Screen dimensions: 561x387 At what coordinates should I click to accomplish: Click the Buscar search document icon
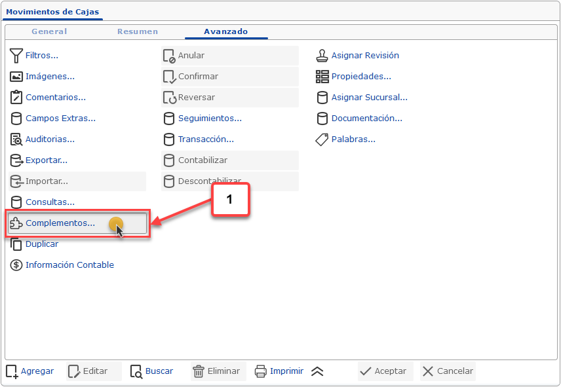click(x=136, y=372)
